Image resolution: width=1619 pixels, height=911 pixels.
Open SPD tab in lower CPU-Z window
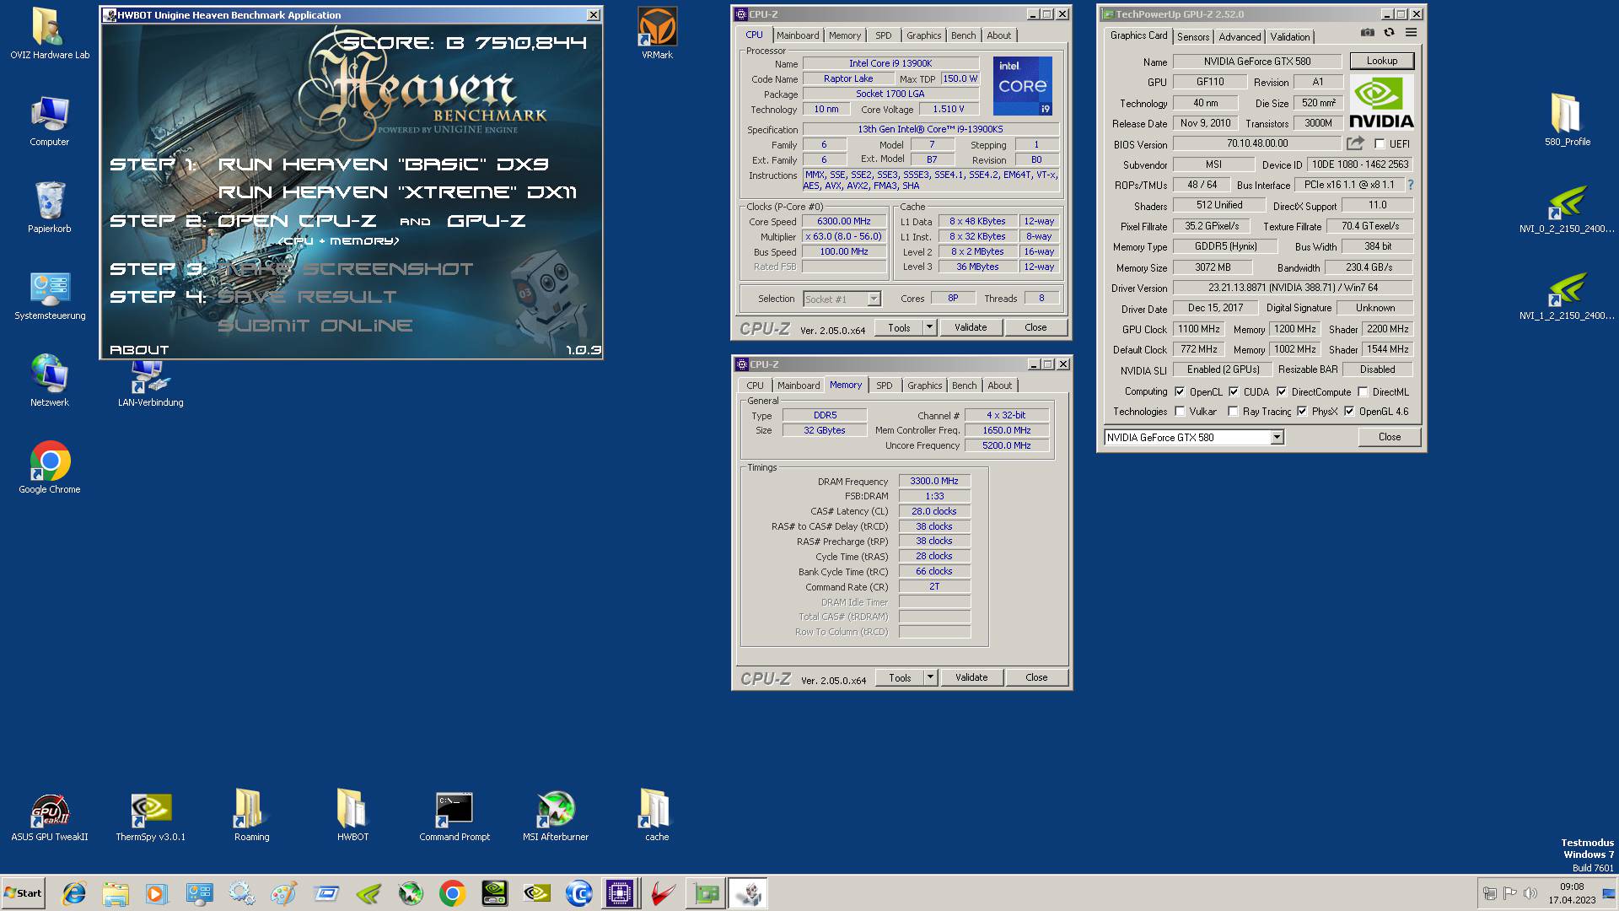click(884, 385)
